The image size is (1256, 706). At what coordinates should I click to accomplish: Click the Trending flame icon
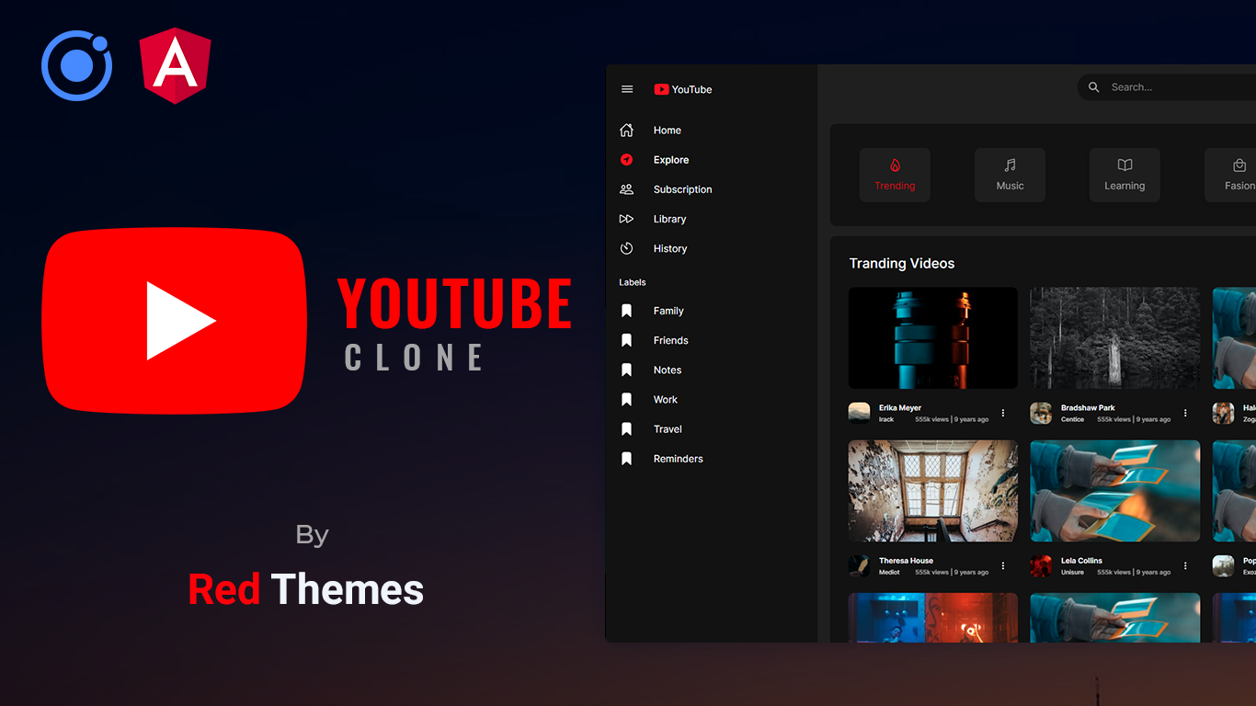pos(895,165)
